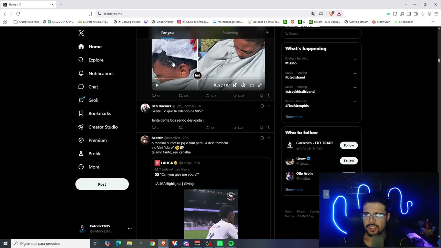Open more options for #straykidsdisband trend
This screenshot has width=441, height=248.
click(x=356, y=87)
